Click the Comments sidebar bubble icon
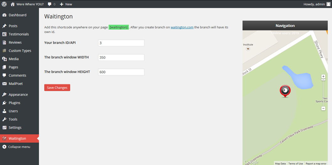 coord(4,75)
